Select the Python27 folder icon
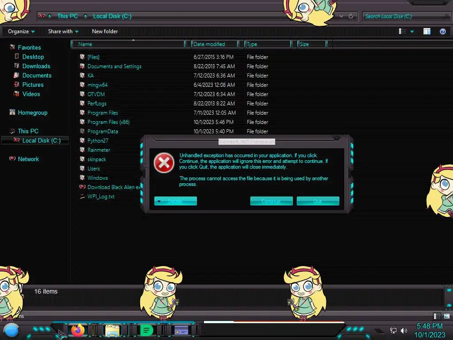The image size is (453, 340). pyautogui.click(x=82, y=140)
